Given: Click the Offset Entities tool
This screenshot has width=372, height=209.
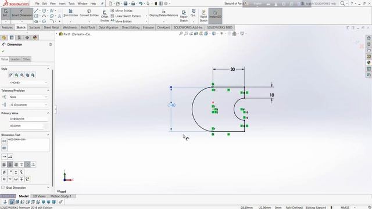Looking at the screenshot, I should 105,16.
